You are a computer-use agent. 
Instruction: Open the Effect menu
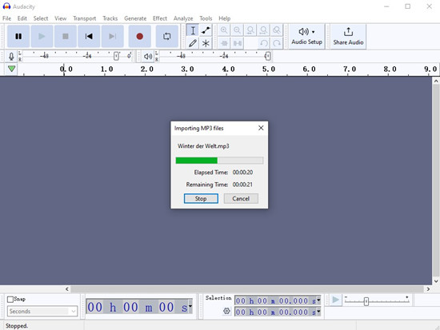pyautogui.click(x=160, y=18)
